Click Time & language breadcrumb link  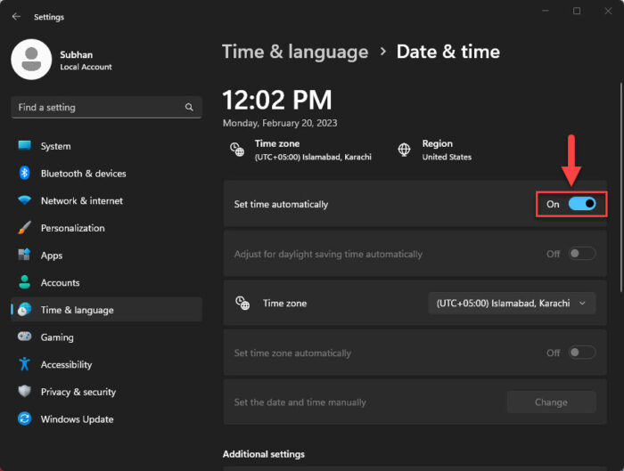point(295,52)
